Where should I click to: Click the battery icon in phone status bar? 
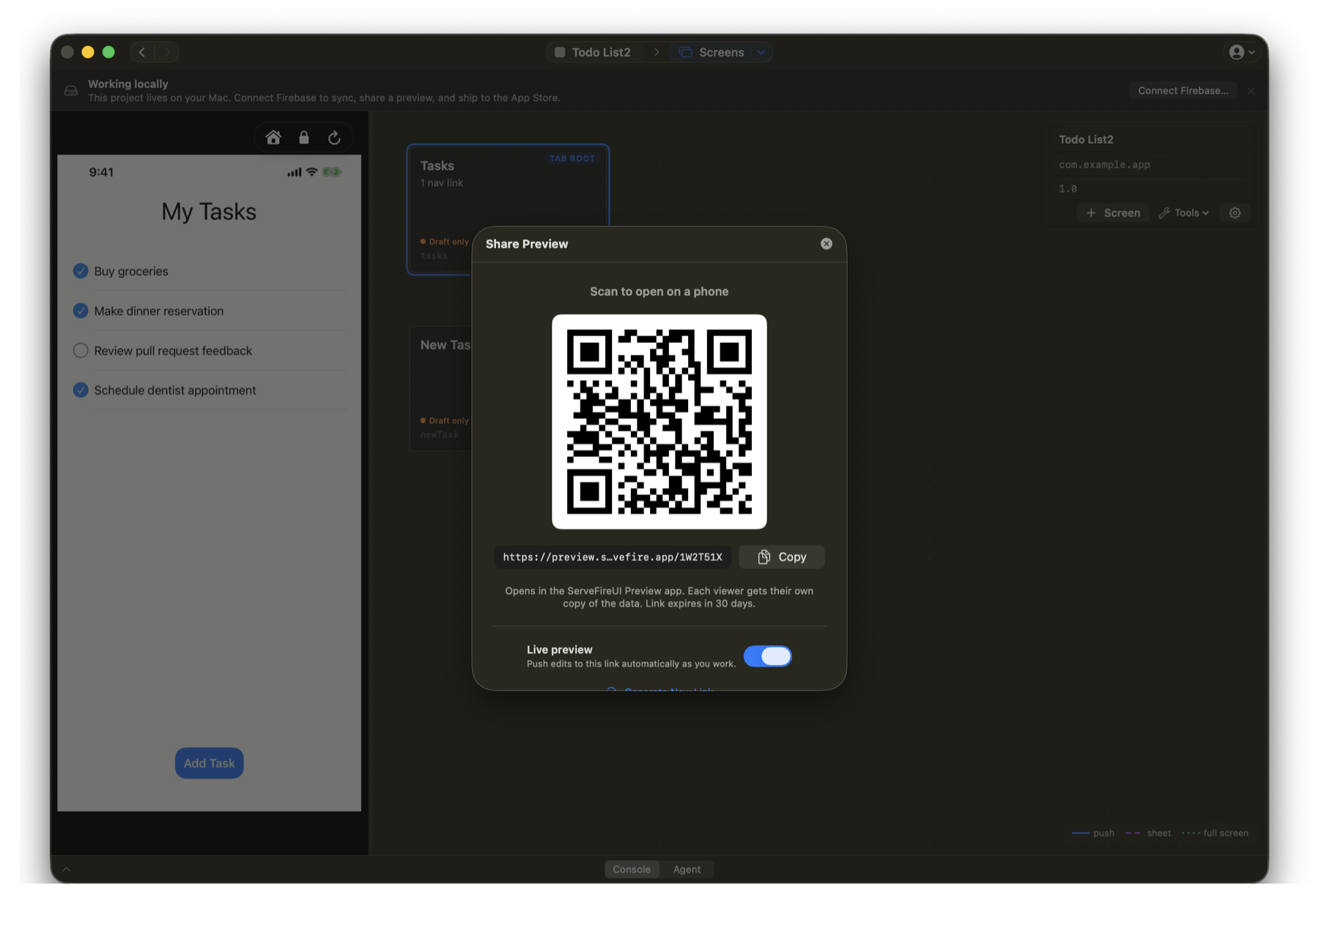coord(332,172)
